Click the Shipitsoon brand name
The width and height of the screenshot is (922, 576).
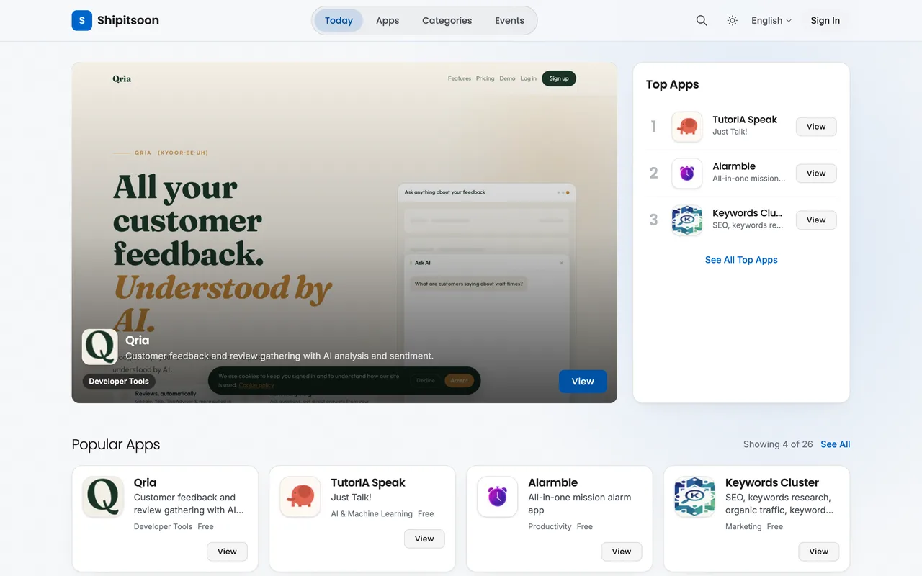click(x=128, y=20)
